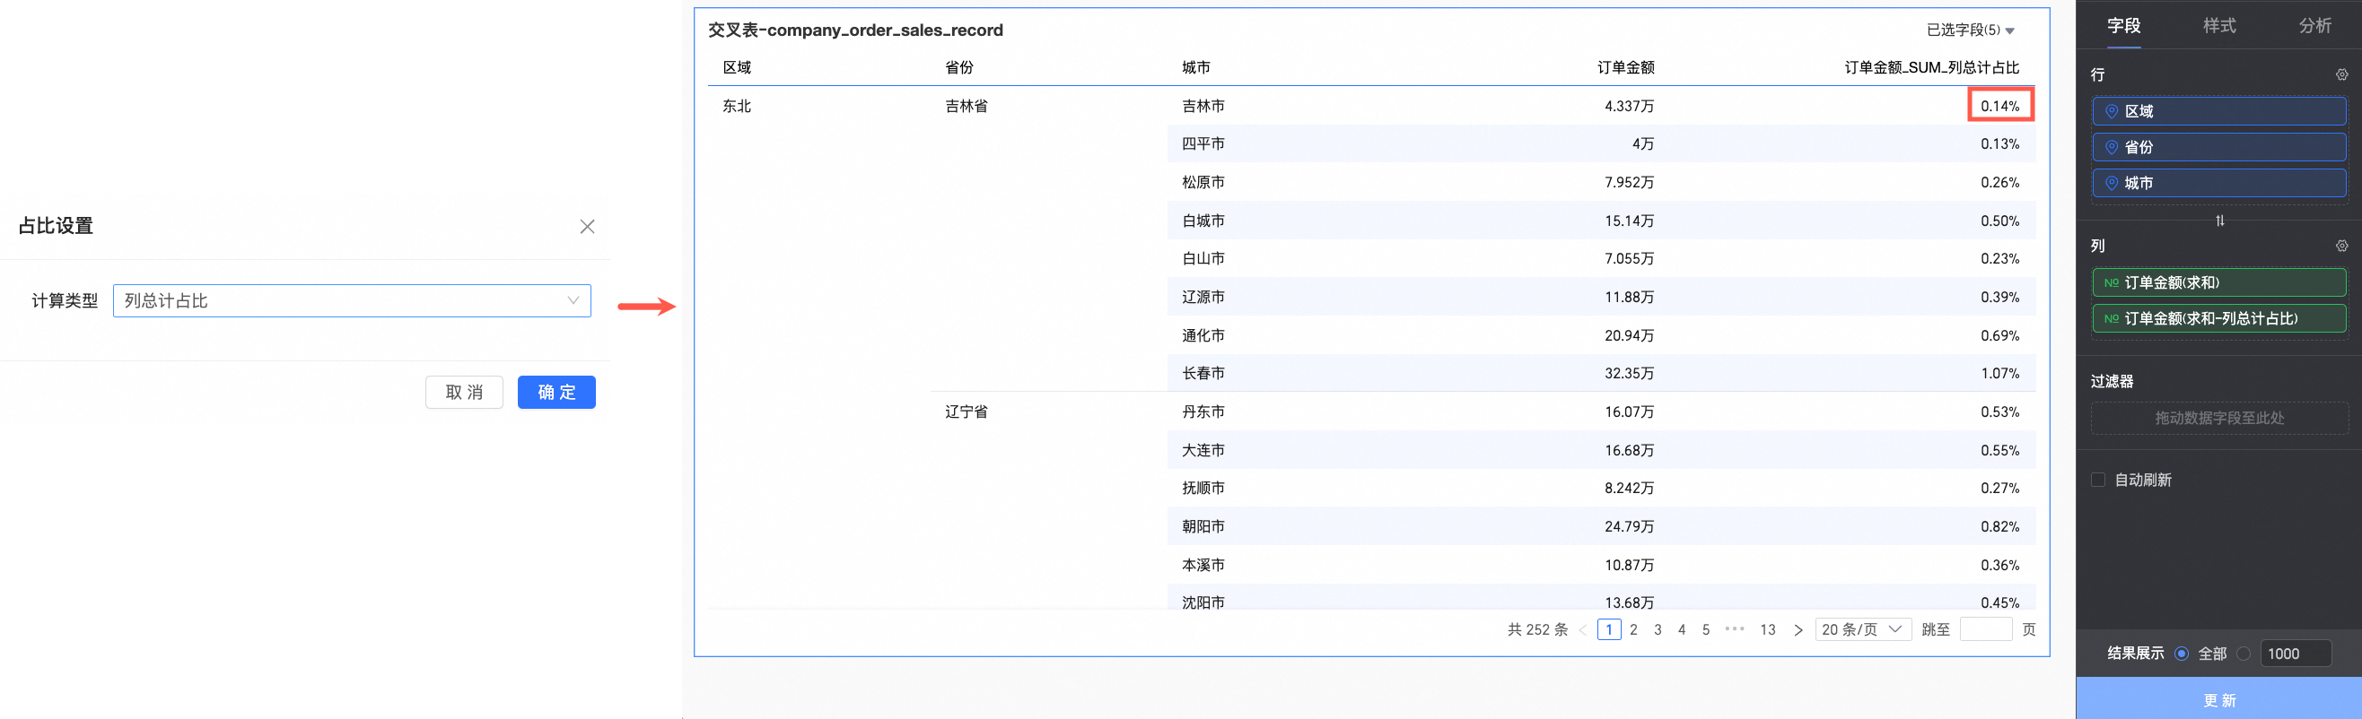This screenshot has width=2362, height=719.
Task: Open column settings gear icon next to 列
Action: click(x=2342, y=246)
